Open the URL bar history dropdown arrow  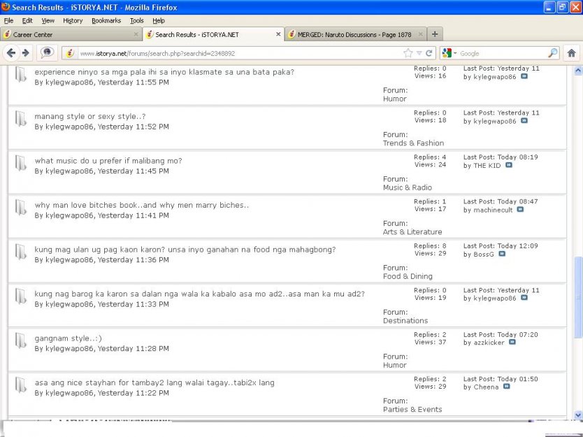pos(419,53)
